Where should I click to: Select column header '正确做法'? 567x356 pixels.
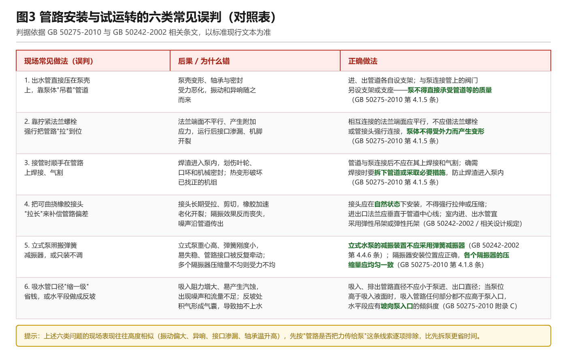(x=446, y=61)
